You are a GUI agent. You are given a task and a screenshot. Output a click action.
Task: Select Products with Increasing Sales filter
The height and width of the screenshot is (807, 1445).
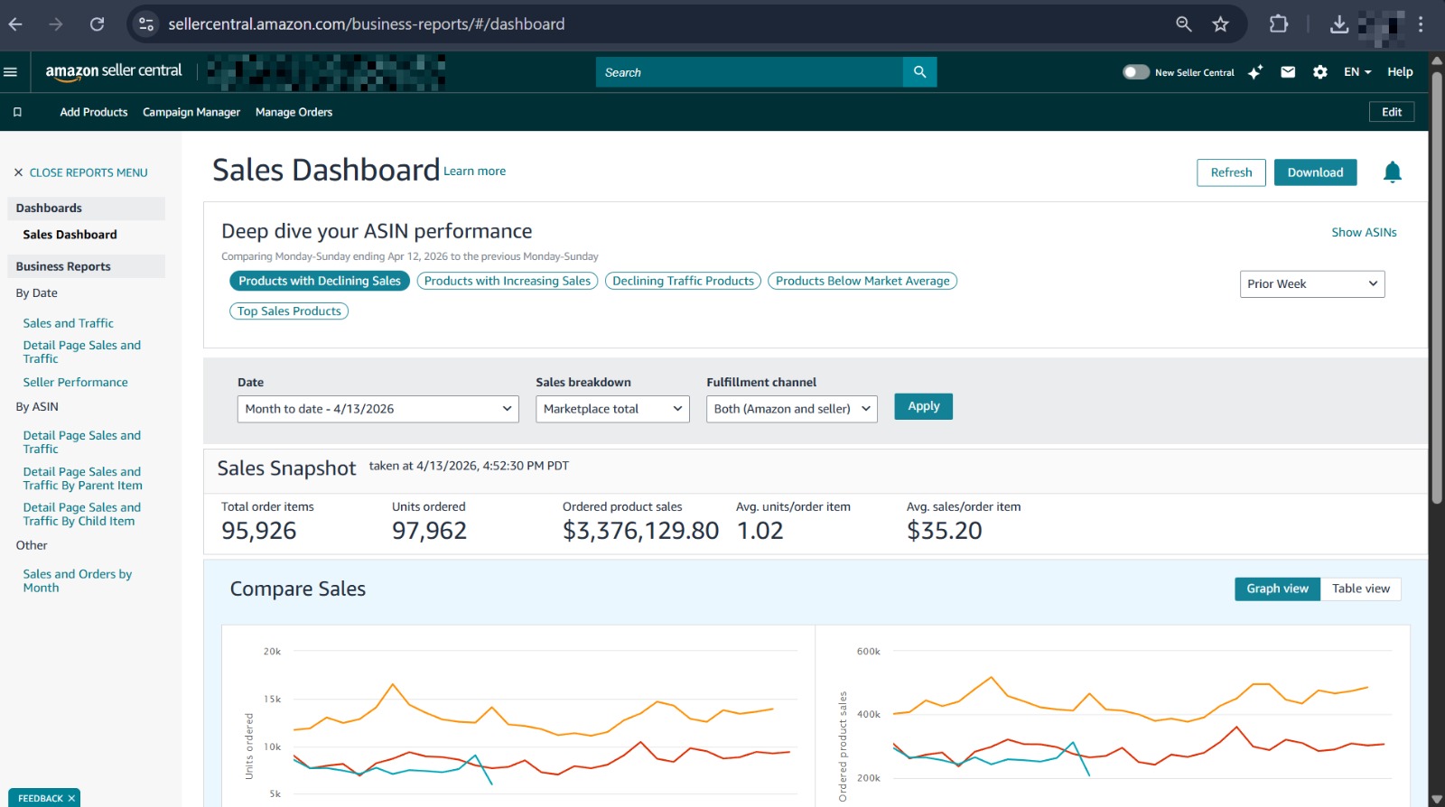pos(507,281)
